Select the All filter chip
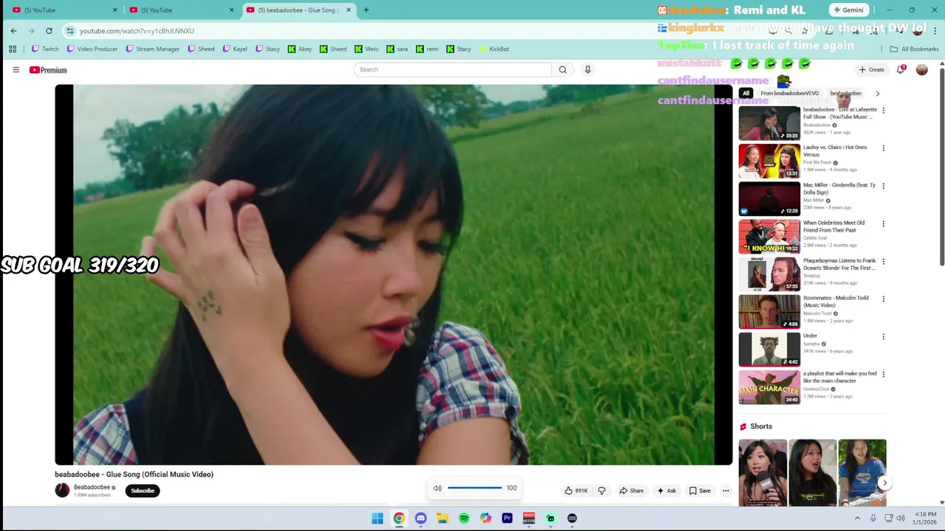945x531 pixels. (x=746, y=94)
